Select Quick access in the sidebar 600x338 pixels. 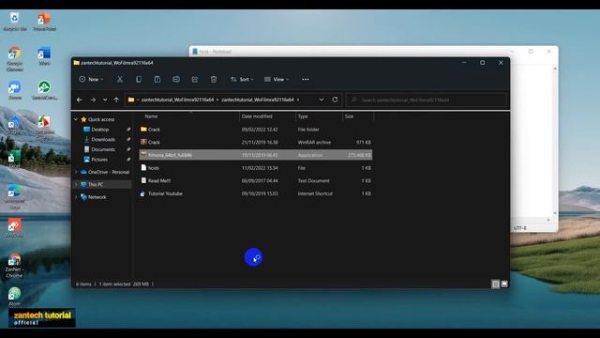pyautogui.click(x=101, y=119)
